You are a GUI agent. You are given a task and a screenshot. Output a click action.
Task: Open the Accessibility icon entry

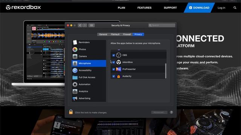tap(75, 70)
